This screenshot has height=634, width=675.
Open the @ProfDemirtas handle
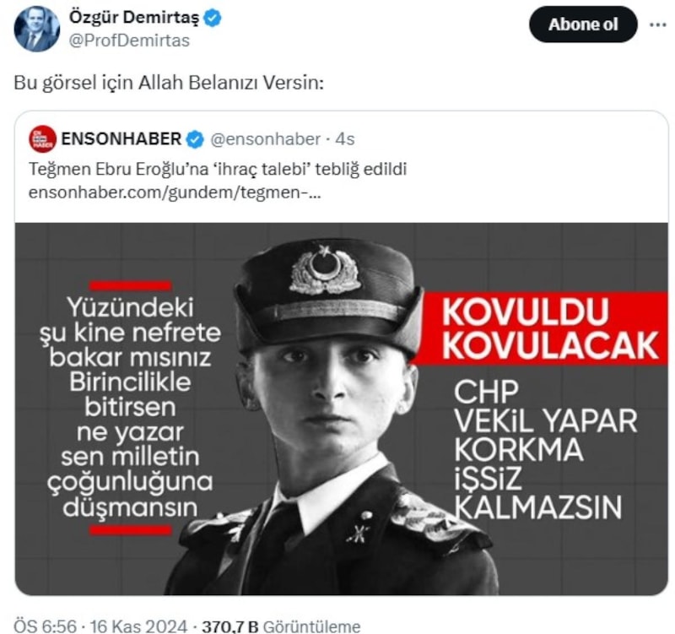click(x=129, y=41)
